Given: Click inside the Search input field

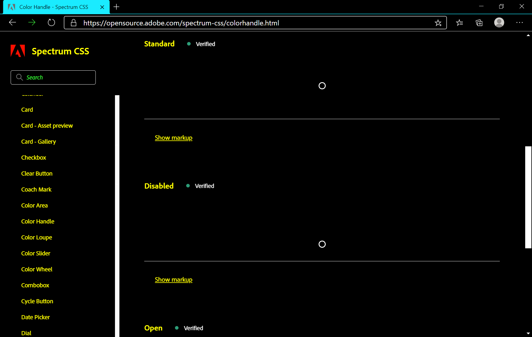Looking at the screenshot, I should [56, 77].
